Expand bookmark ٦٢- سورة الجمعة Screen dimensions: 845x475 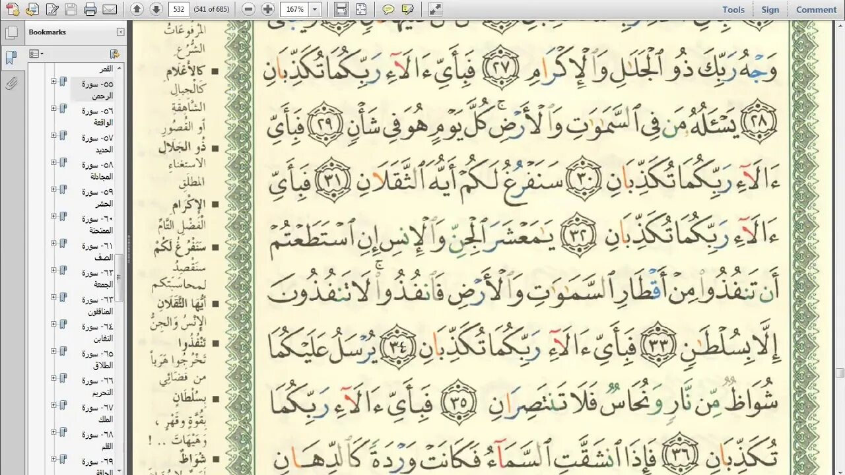coord(53,270)
